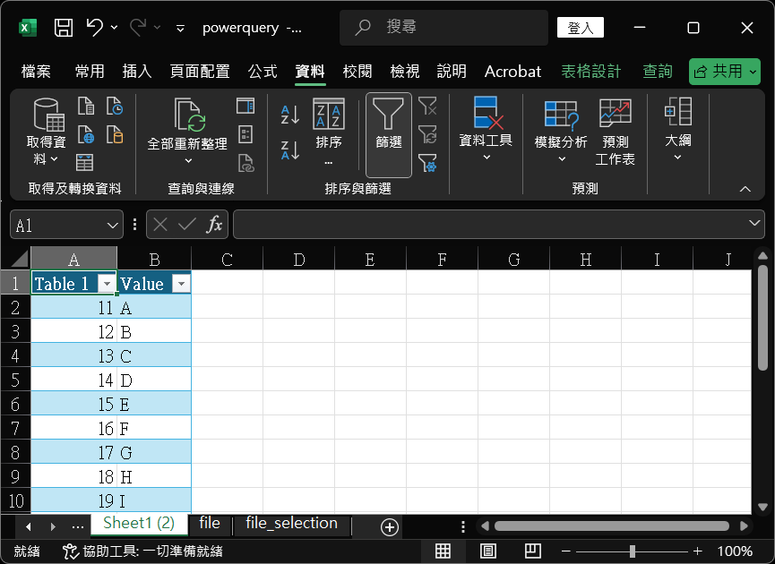Switch to the file_selection sheet tab
775x564 pixels.
(x=291, y=524)
